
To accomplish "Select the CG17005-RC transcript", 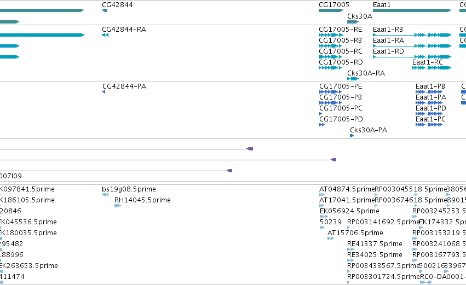I will pyautogui.click(x=340, y=51).
